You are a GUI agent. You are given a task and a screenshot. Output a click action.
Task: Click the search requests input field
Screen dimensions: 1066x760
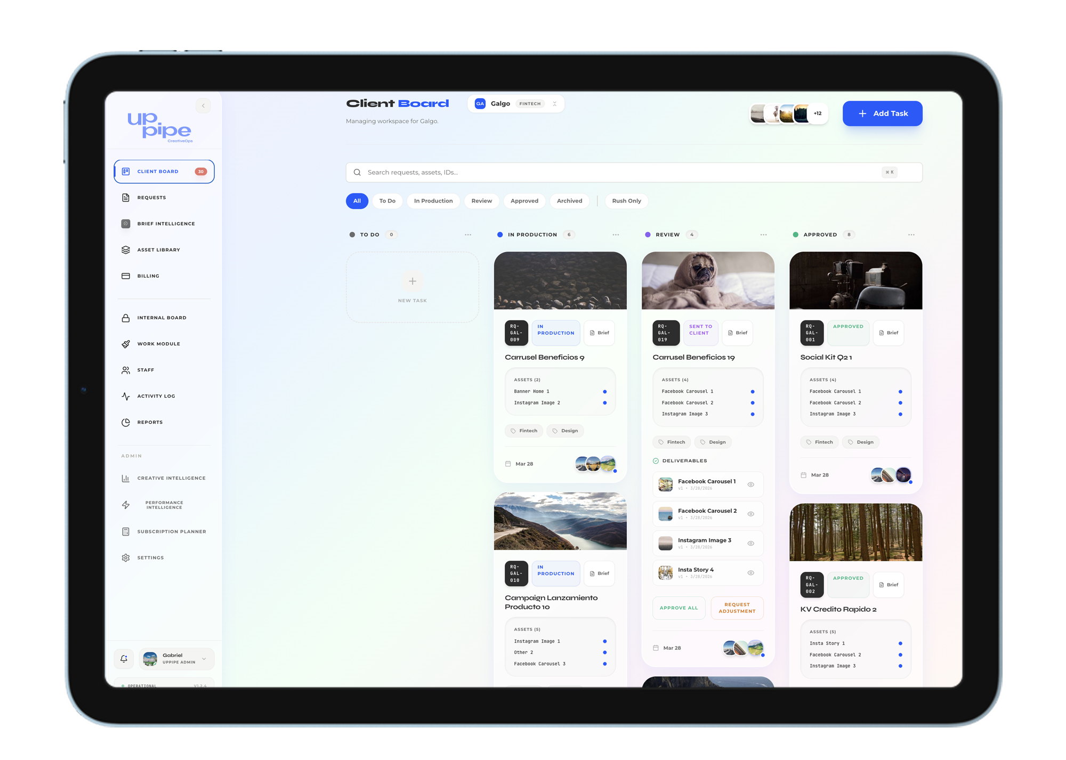tap(586, 172)
